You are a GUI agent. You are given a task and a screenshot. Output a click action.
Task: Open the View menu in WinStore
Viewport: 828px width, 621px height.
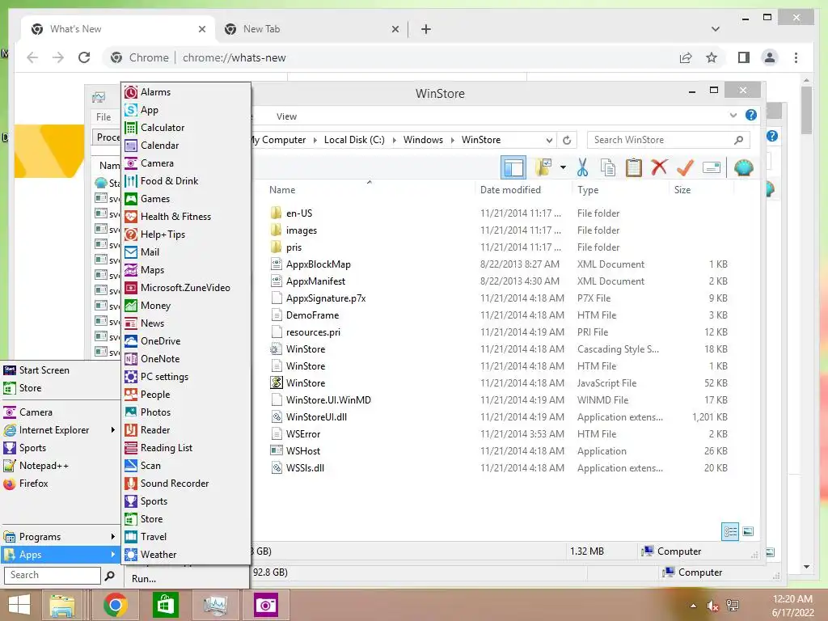[x=286, y=116]
